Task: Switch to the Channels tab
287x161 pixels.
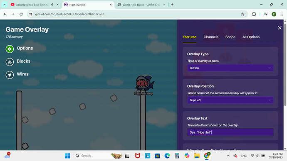Action: pyautogui.click(x=211, y=37)
